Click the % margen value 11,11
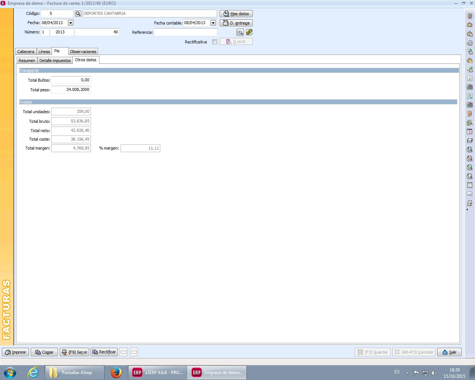Screen dimensions: 475x380 coord(140,148)
